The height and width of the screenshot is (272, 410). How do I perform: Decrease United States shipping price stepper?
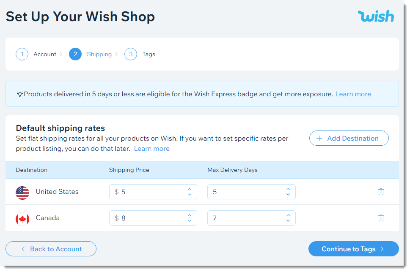pos(190,194)
